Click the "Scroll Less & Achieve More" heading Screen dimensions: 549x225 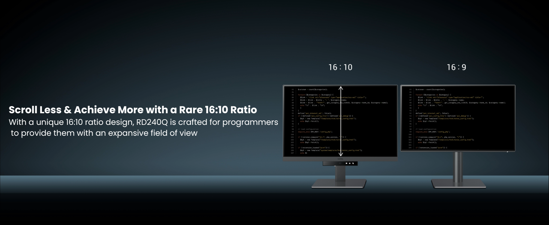click(133, 110)
